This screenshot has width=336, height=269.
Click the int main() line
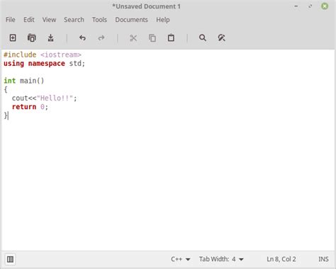24,81
